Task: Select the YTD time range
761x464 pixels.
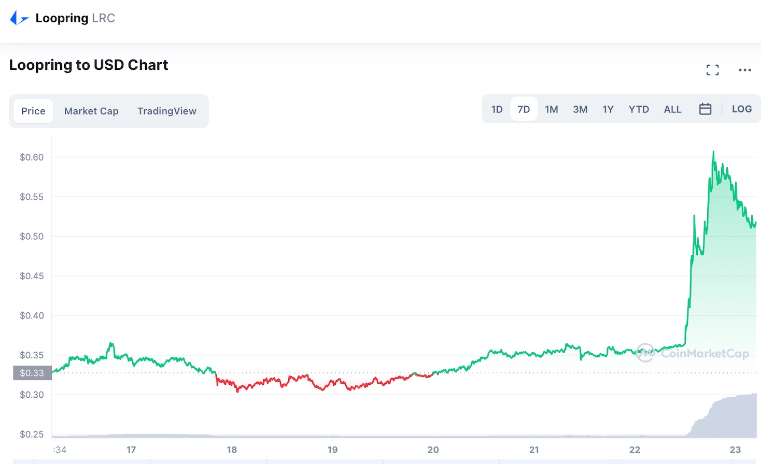Action: click(639, 109)
